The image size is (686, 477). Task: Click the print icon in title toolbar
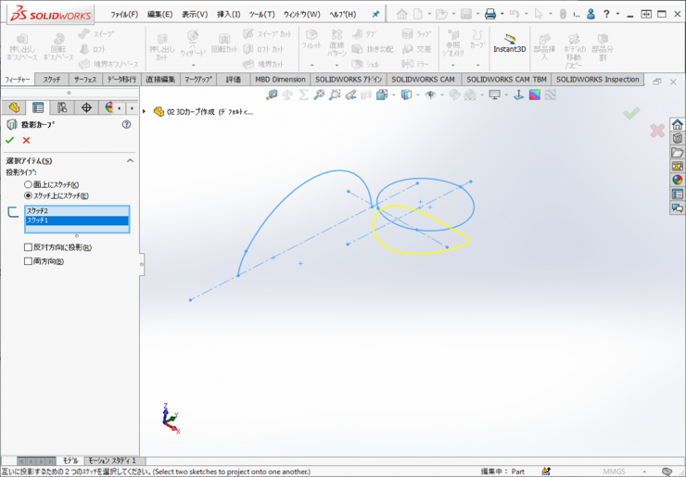click(x=490, y=15)
